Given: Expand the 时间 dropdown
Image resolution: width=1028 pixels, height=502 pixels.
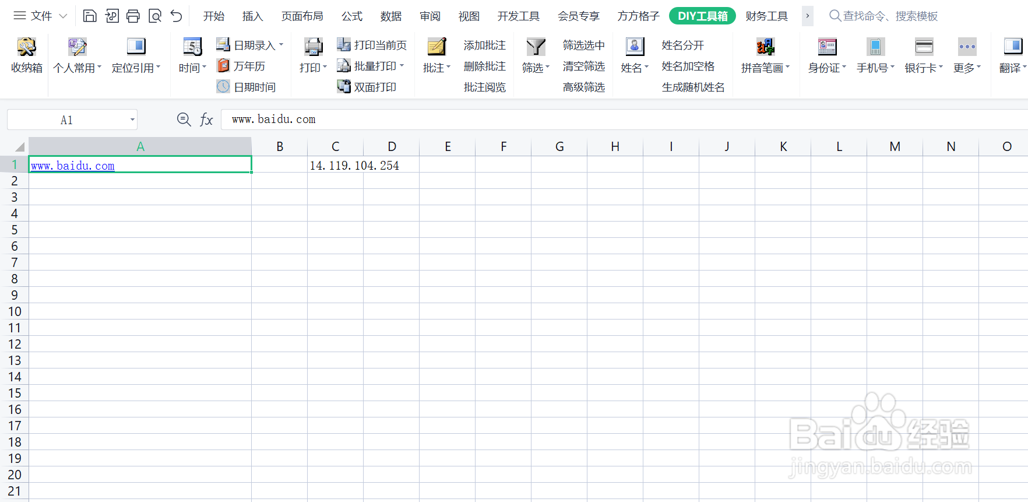Looking at the screenshot, I should 204,67.
